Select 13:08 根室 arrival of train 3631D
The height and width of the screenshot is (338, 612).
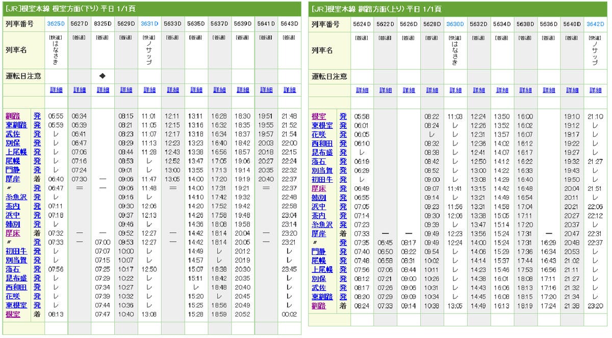pyautogui.click(x=149, y=315)
